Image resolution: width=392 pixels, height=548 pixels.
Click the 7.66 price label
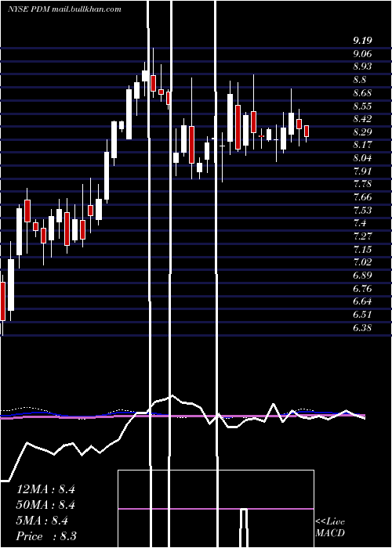(362, 197)
